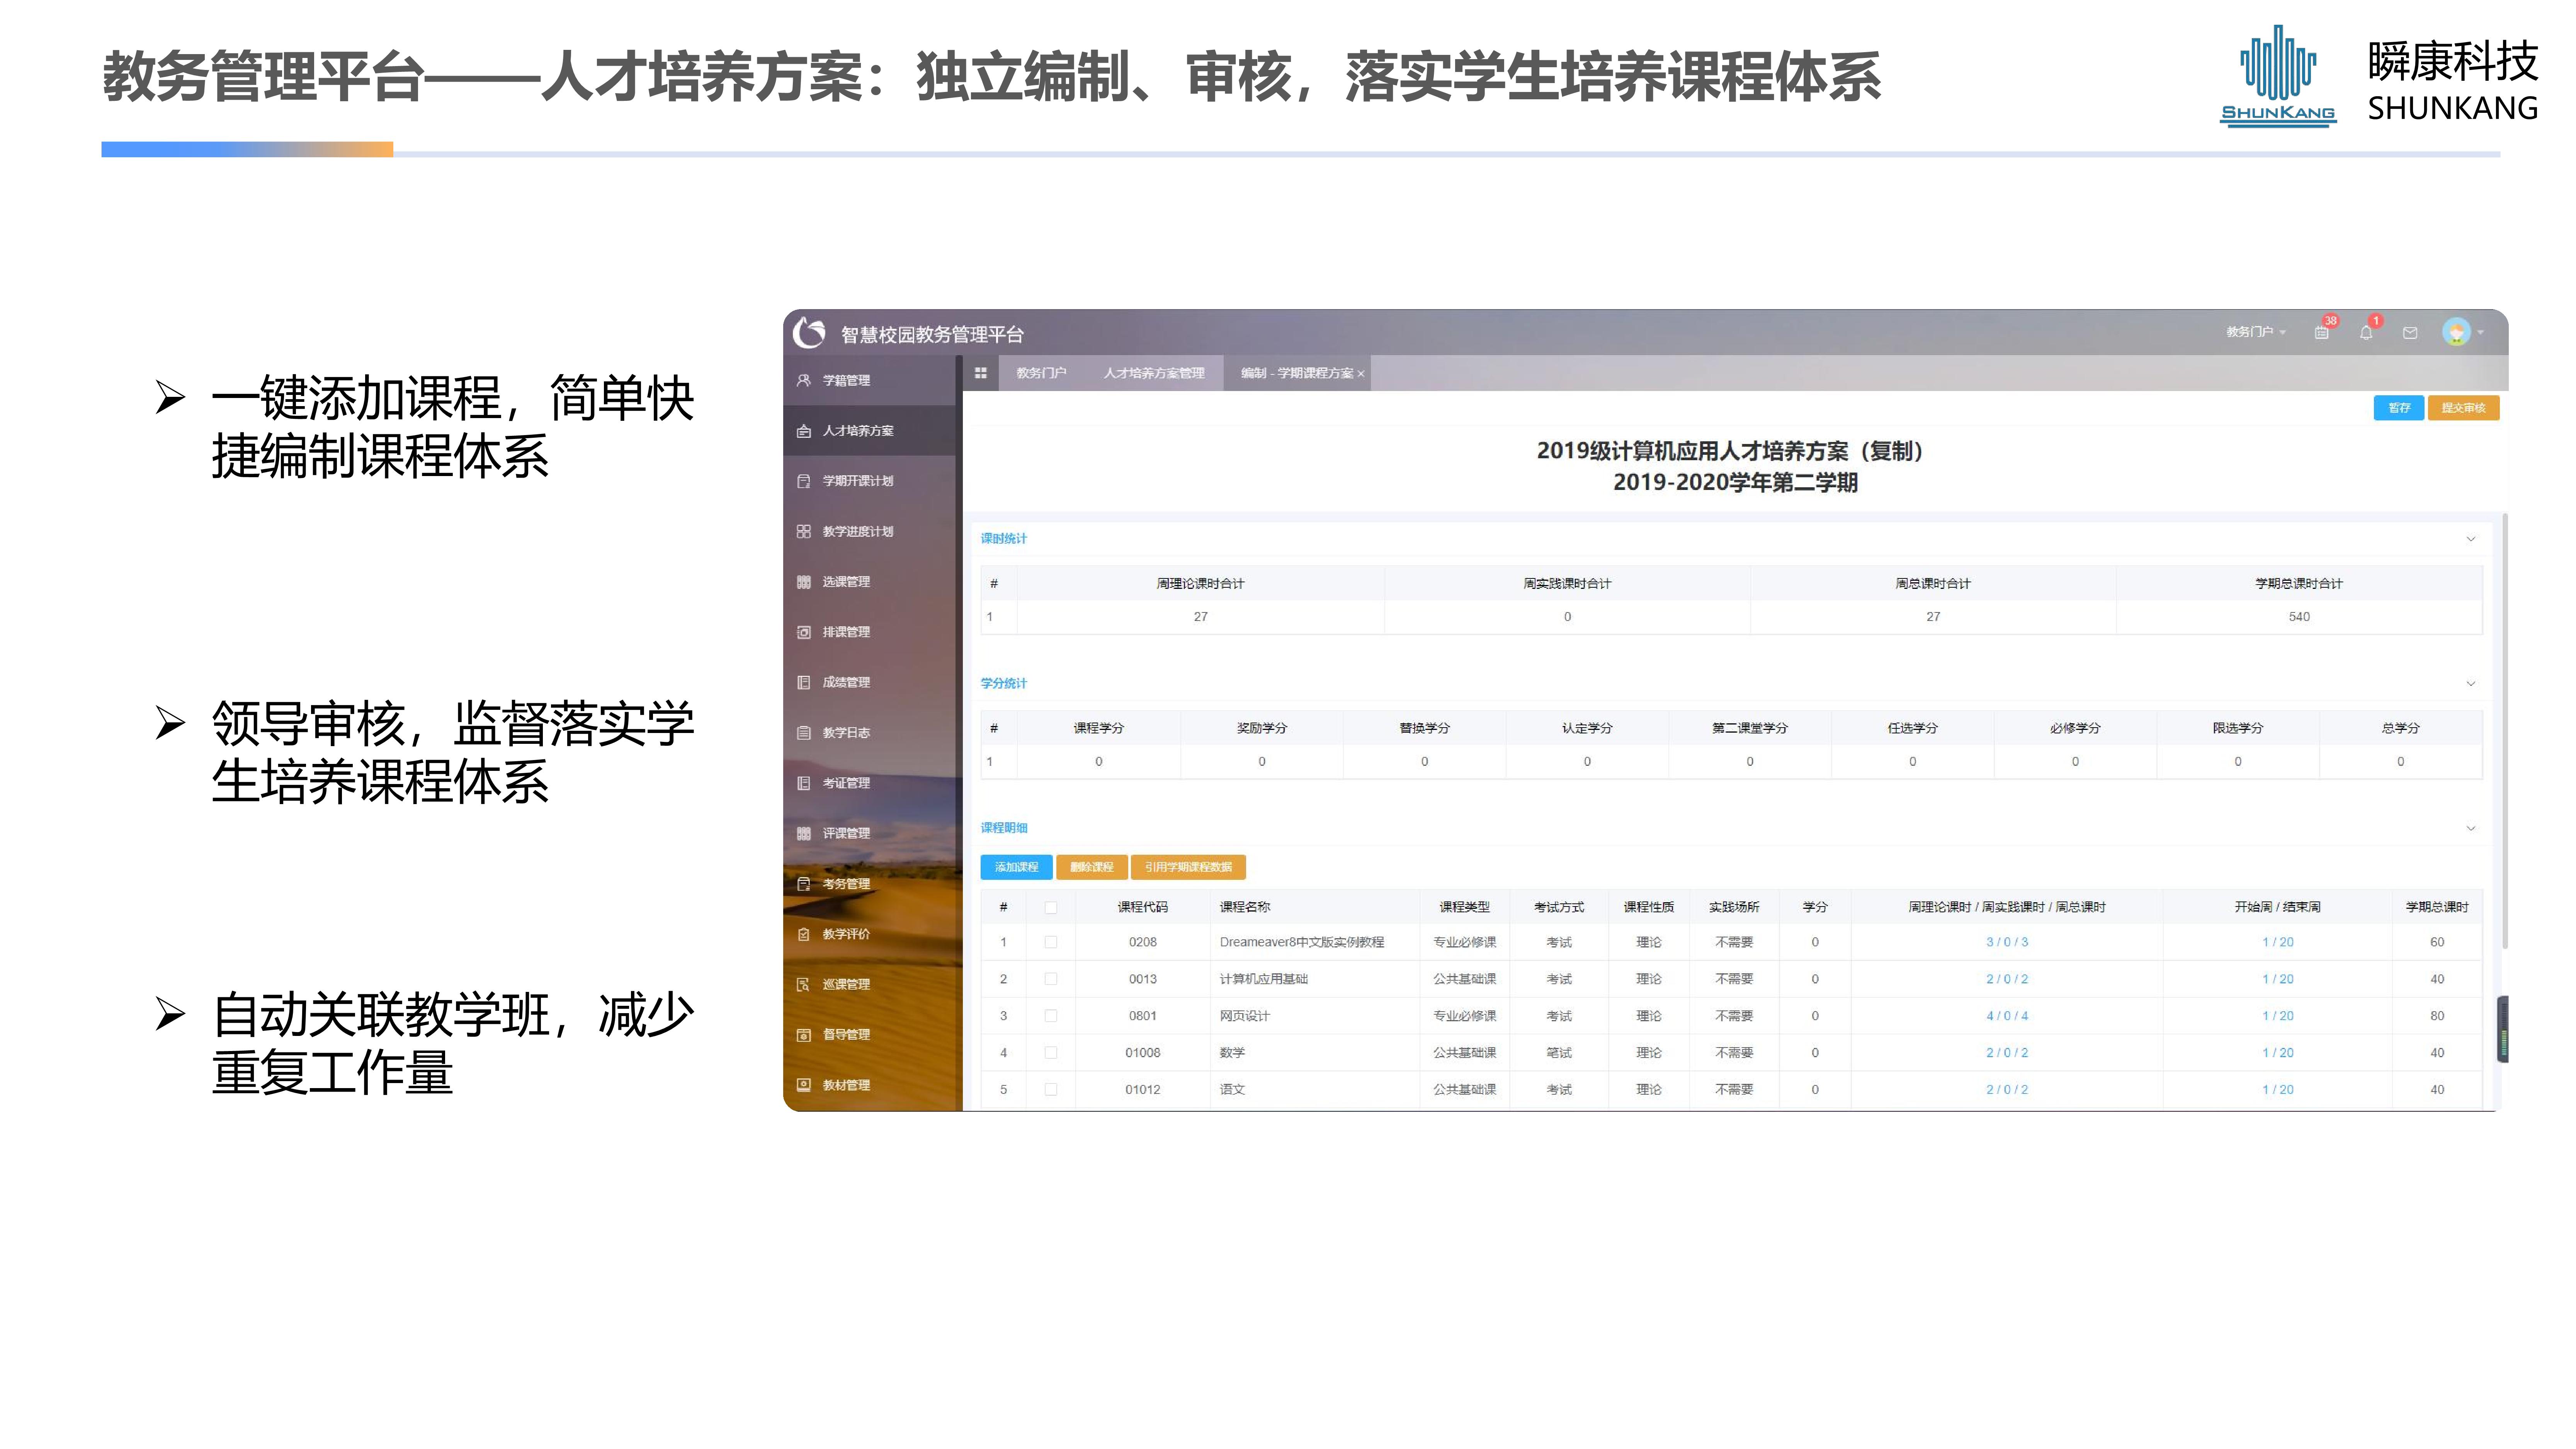This screenshot has width=2576, height=1449.
Task: Check the box for course 0013
Action: pyautogui.click(x=1050, y=979)
